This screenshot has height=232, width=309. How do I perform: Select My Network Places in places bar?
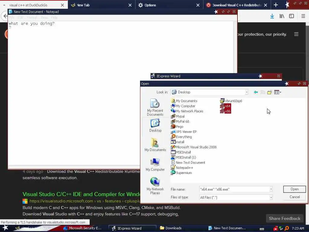155,186
